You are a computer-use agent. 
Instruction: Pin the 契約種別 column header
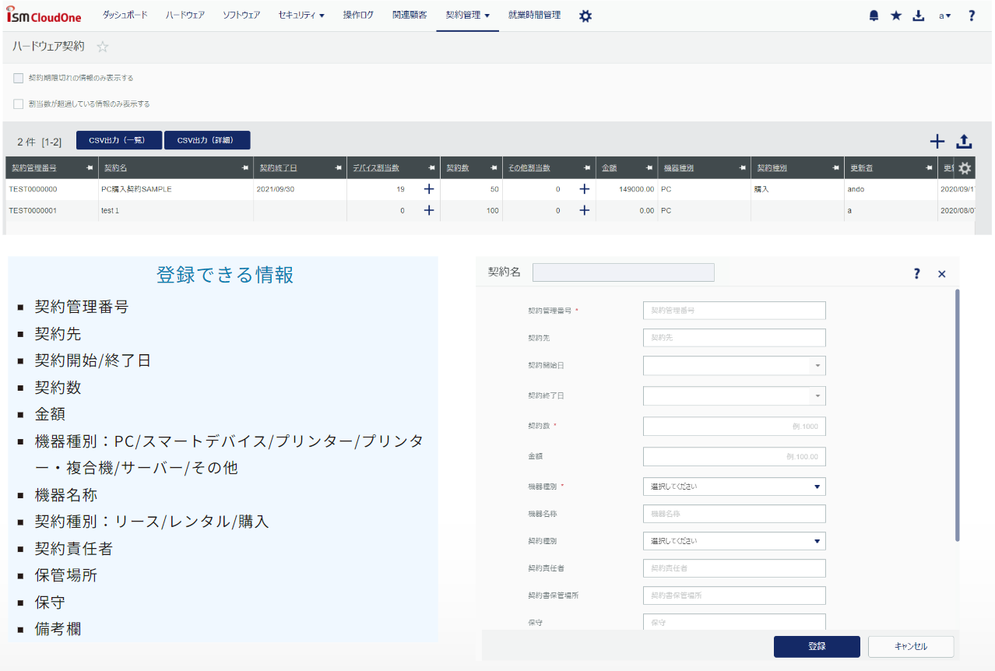[x=836, y=168]
